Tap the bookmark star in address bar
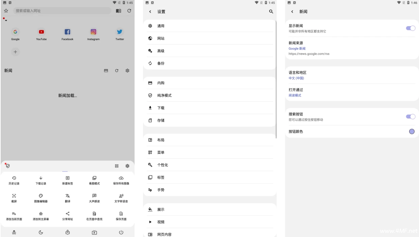This screenshot has width=419, height=237. (x=6, y=11)
